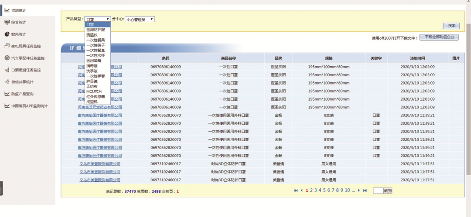Open 防疫产品查询 in the sidebar
The height and width of the screenshot is (217, 471).
coord(22,94)
